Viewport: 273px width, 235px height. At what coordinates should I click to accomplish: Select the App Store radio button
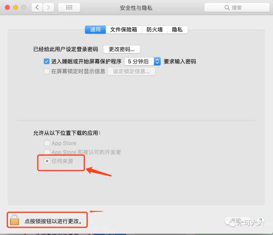tap(47, 143)
